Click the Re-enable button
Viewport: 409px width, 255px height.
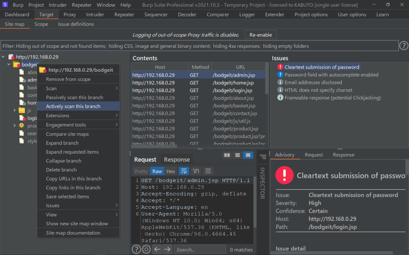coord(261,35)
